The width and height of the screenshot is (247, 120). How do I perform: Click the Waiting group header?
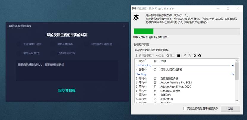coord(141,74)
